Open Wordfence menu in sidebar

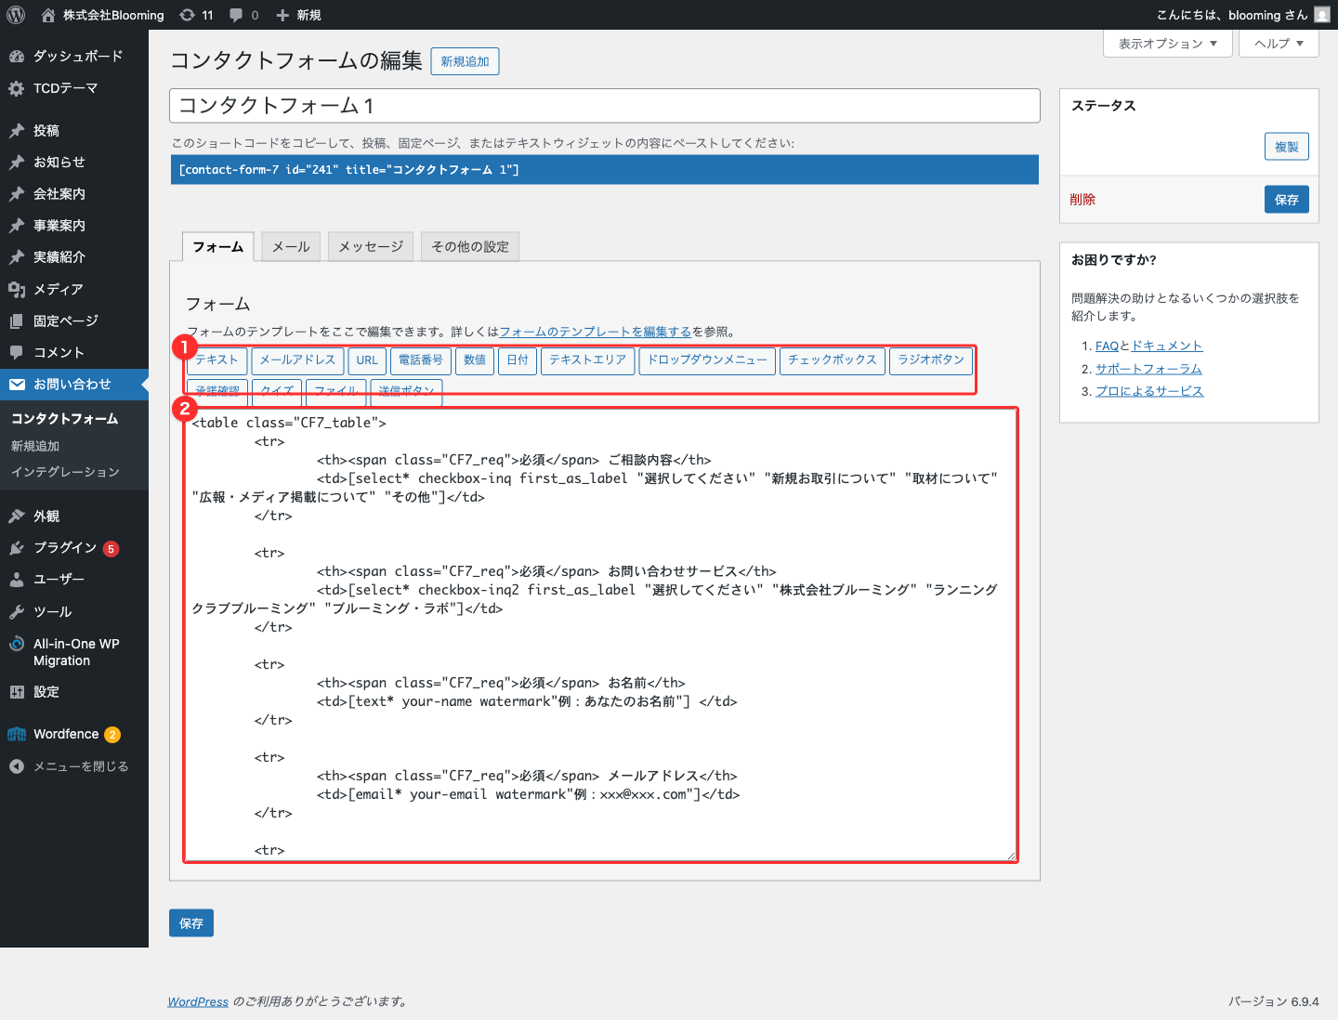coord(74,734)
